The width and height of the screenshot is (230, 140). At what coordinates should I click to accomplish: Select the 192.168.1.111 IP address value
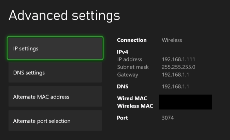pos(178,59)
